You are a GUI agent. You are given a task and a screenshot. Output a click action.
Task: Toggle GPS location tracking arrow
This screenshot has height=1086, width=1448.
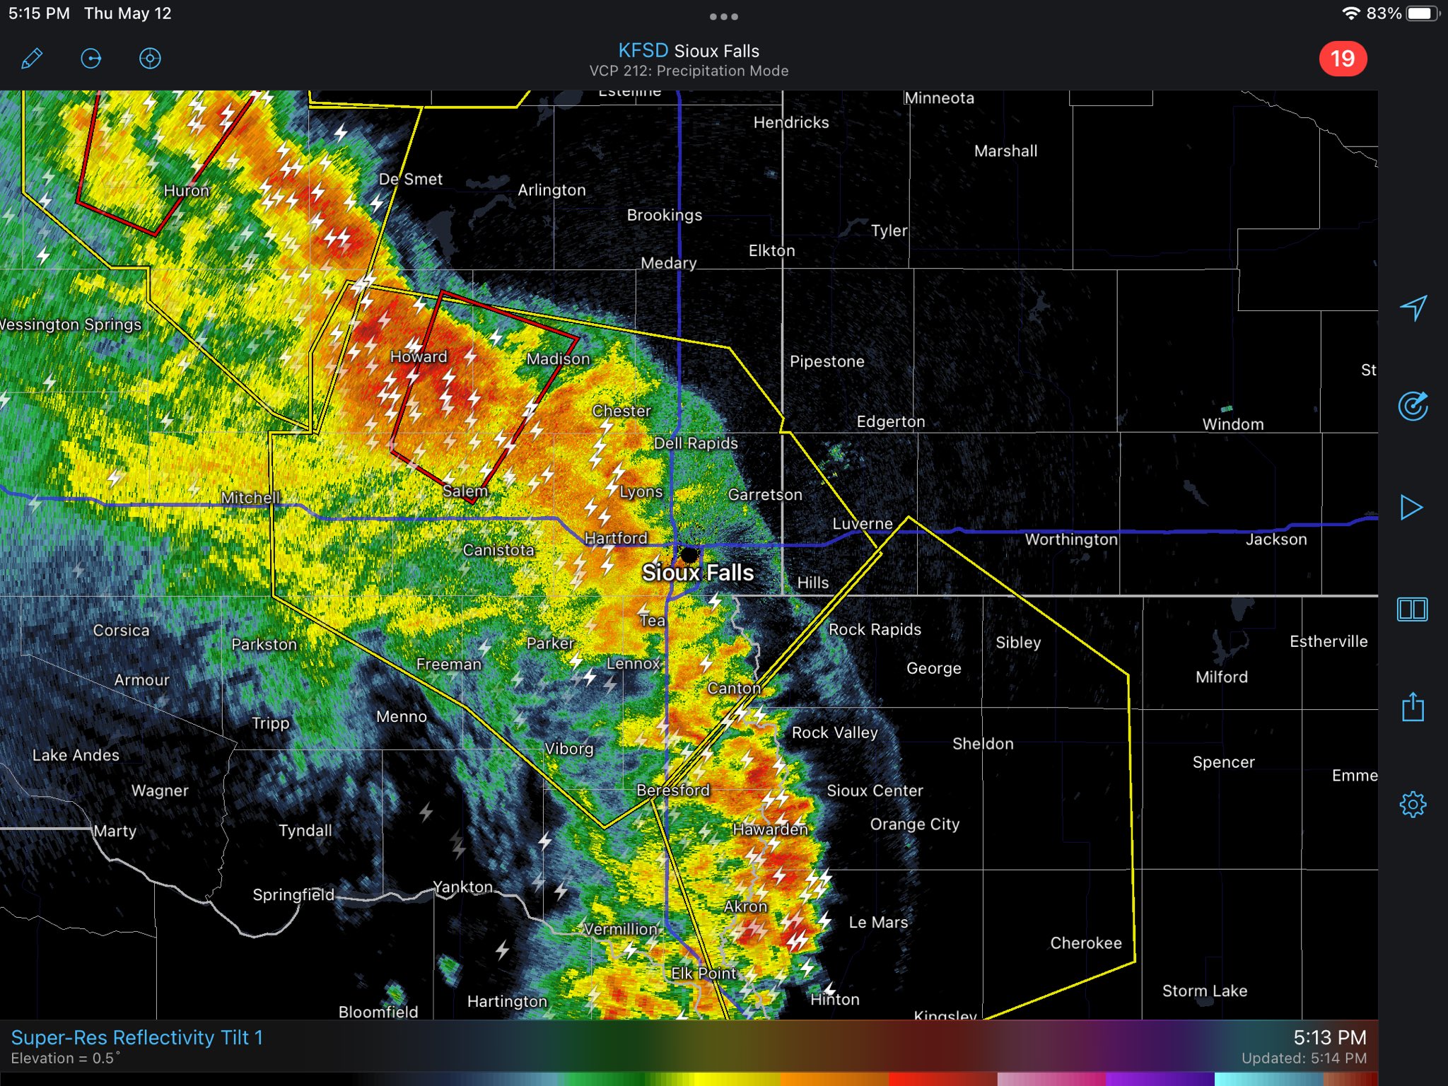click(1413, 309)
